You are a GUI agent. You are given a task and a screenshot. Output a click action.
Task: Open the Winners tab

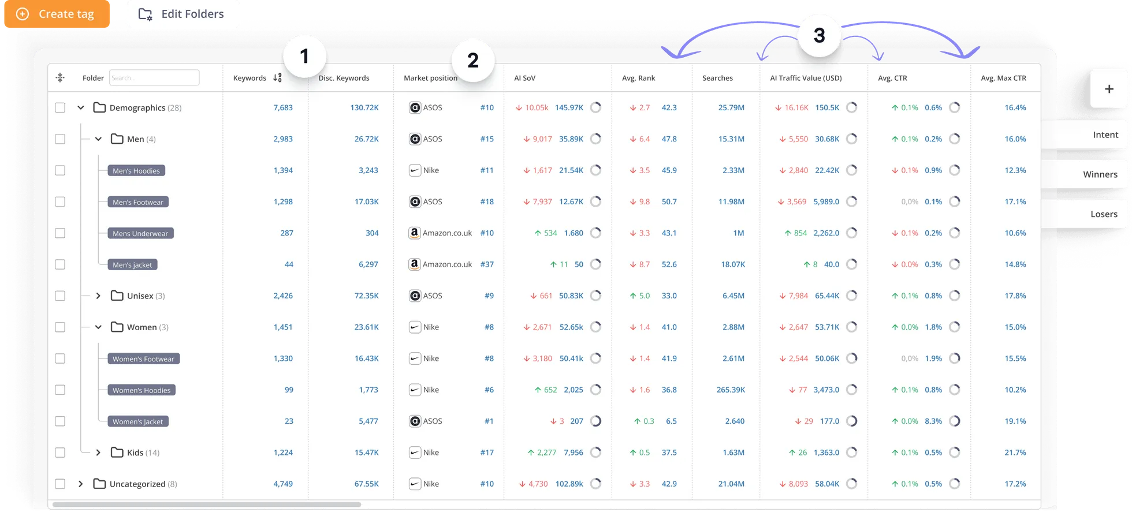[x=1099, y=174]
